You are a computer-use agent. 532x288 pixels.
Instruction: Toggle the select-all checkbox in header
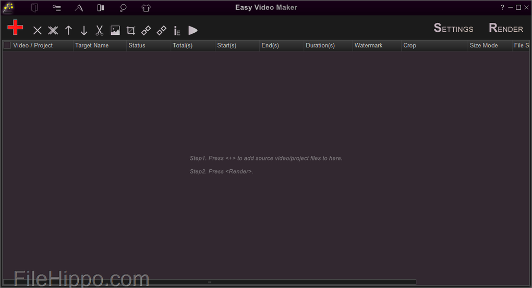(x=7, y=45)
